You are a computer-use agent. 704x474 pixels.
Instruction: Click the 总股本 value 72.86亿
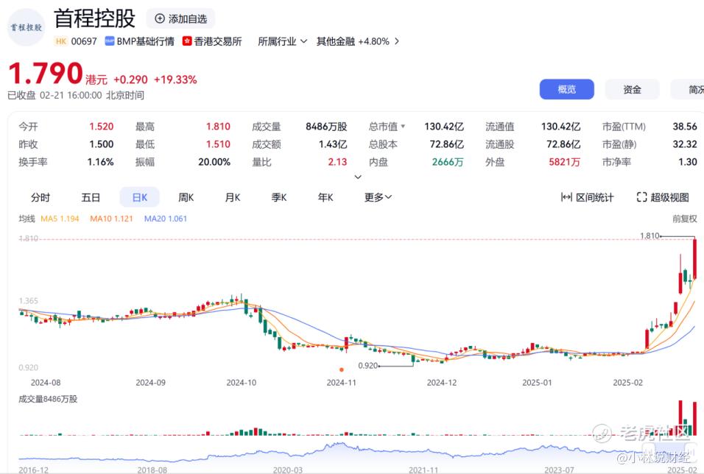[x=447, y=144]
